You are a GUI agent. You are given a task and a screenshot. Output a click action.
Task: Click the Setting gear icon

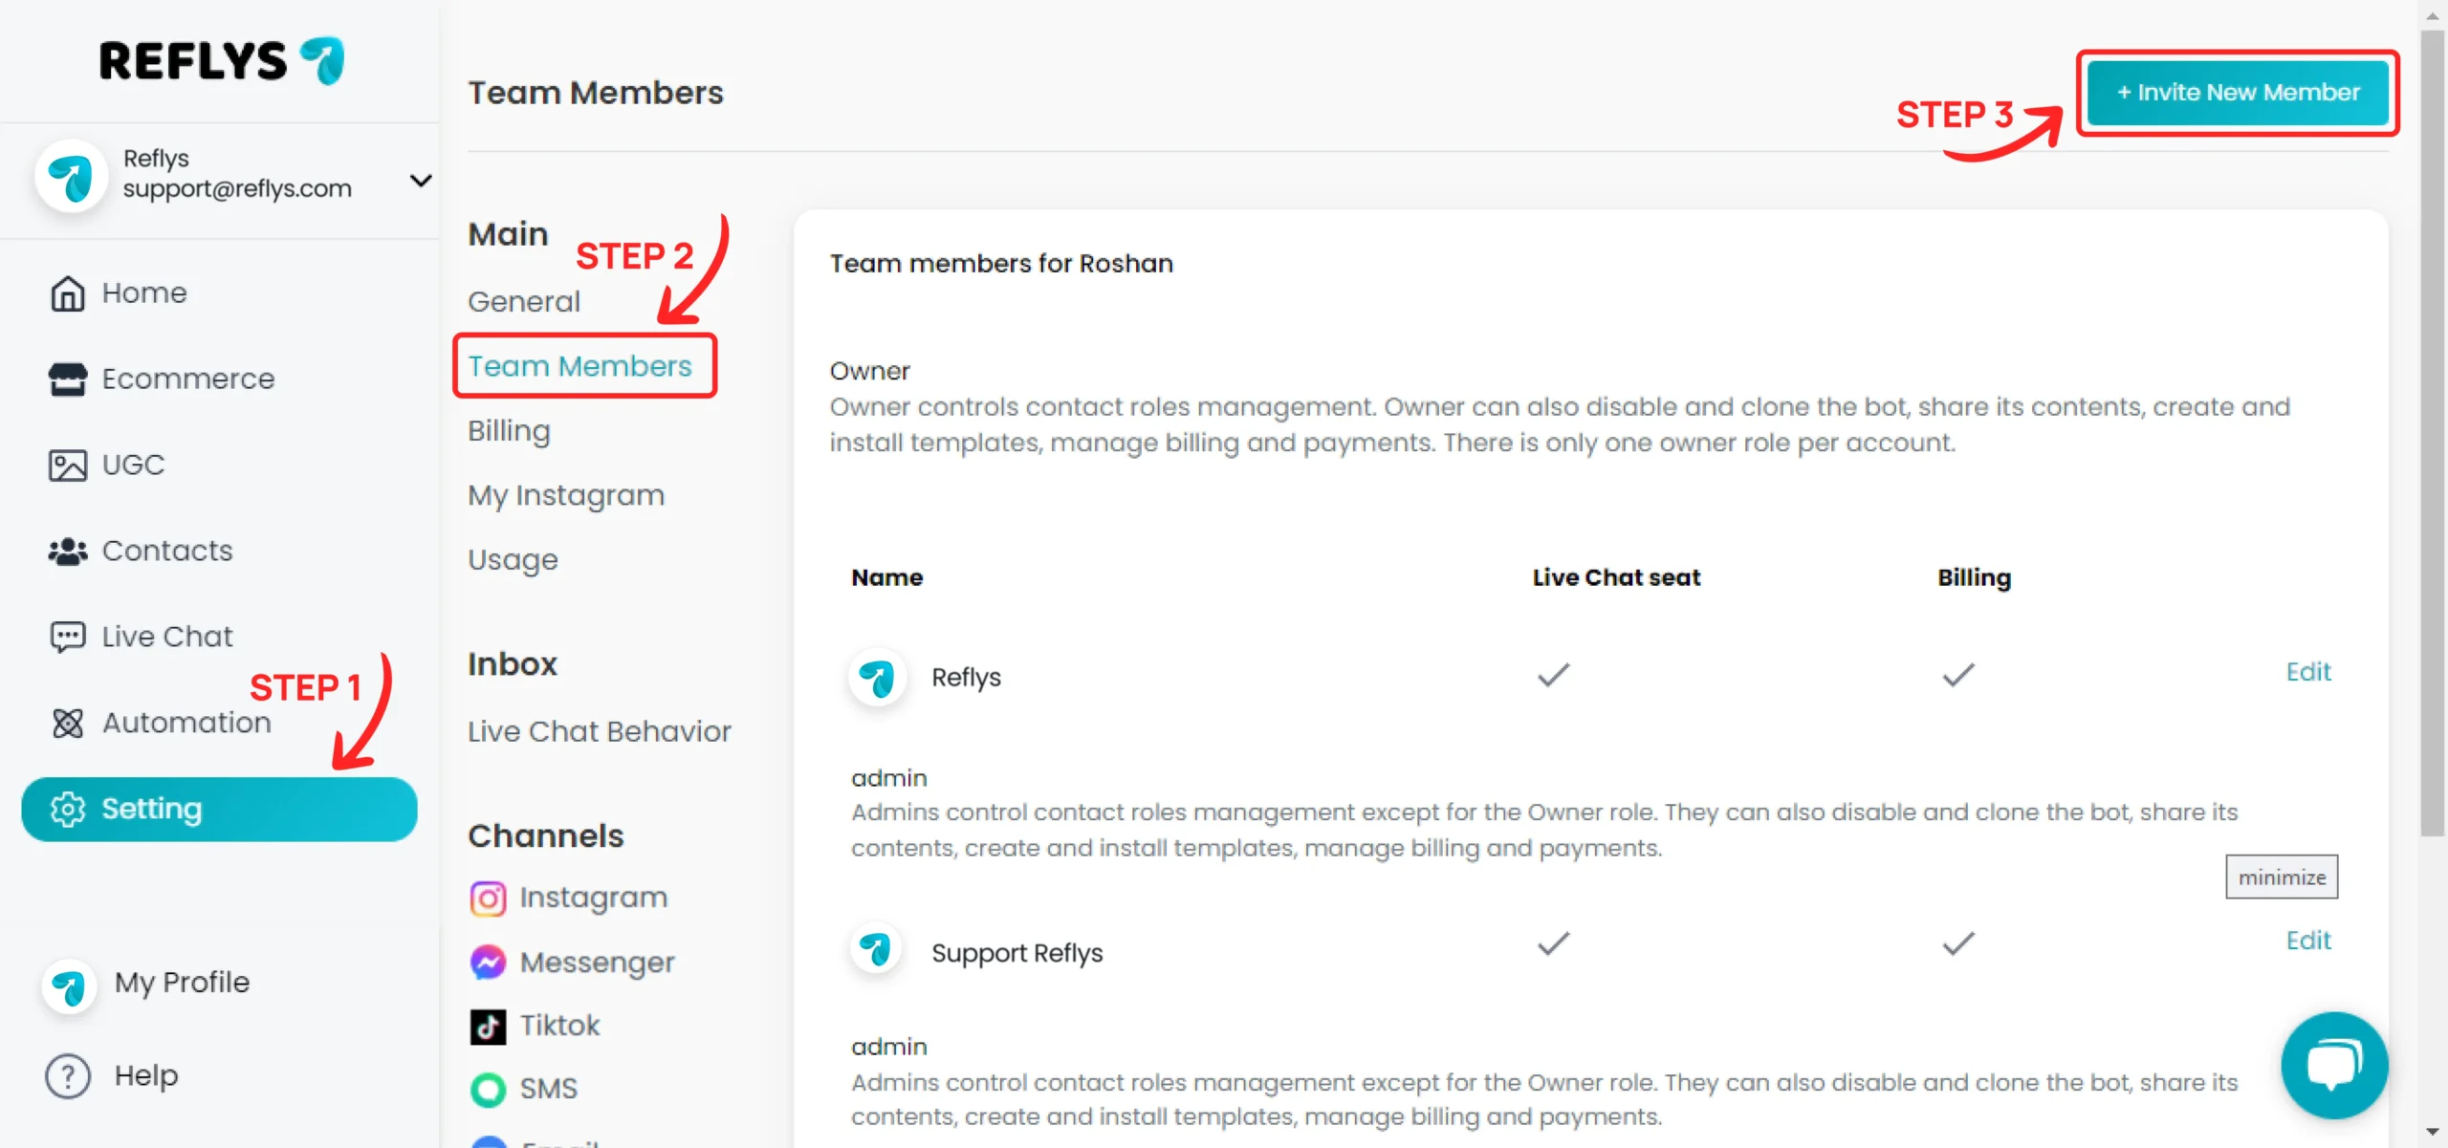pos(67,810)
